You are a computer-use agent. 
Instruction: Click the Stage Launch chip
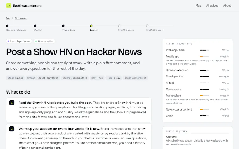point(15,78)
